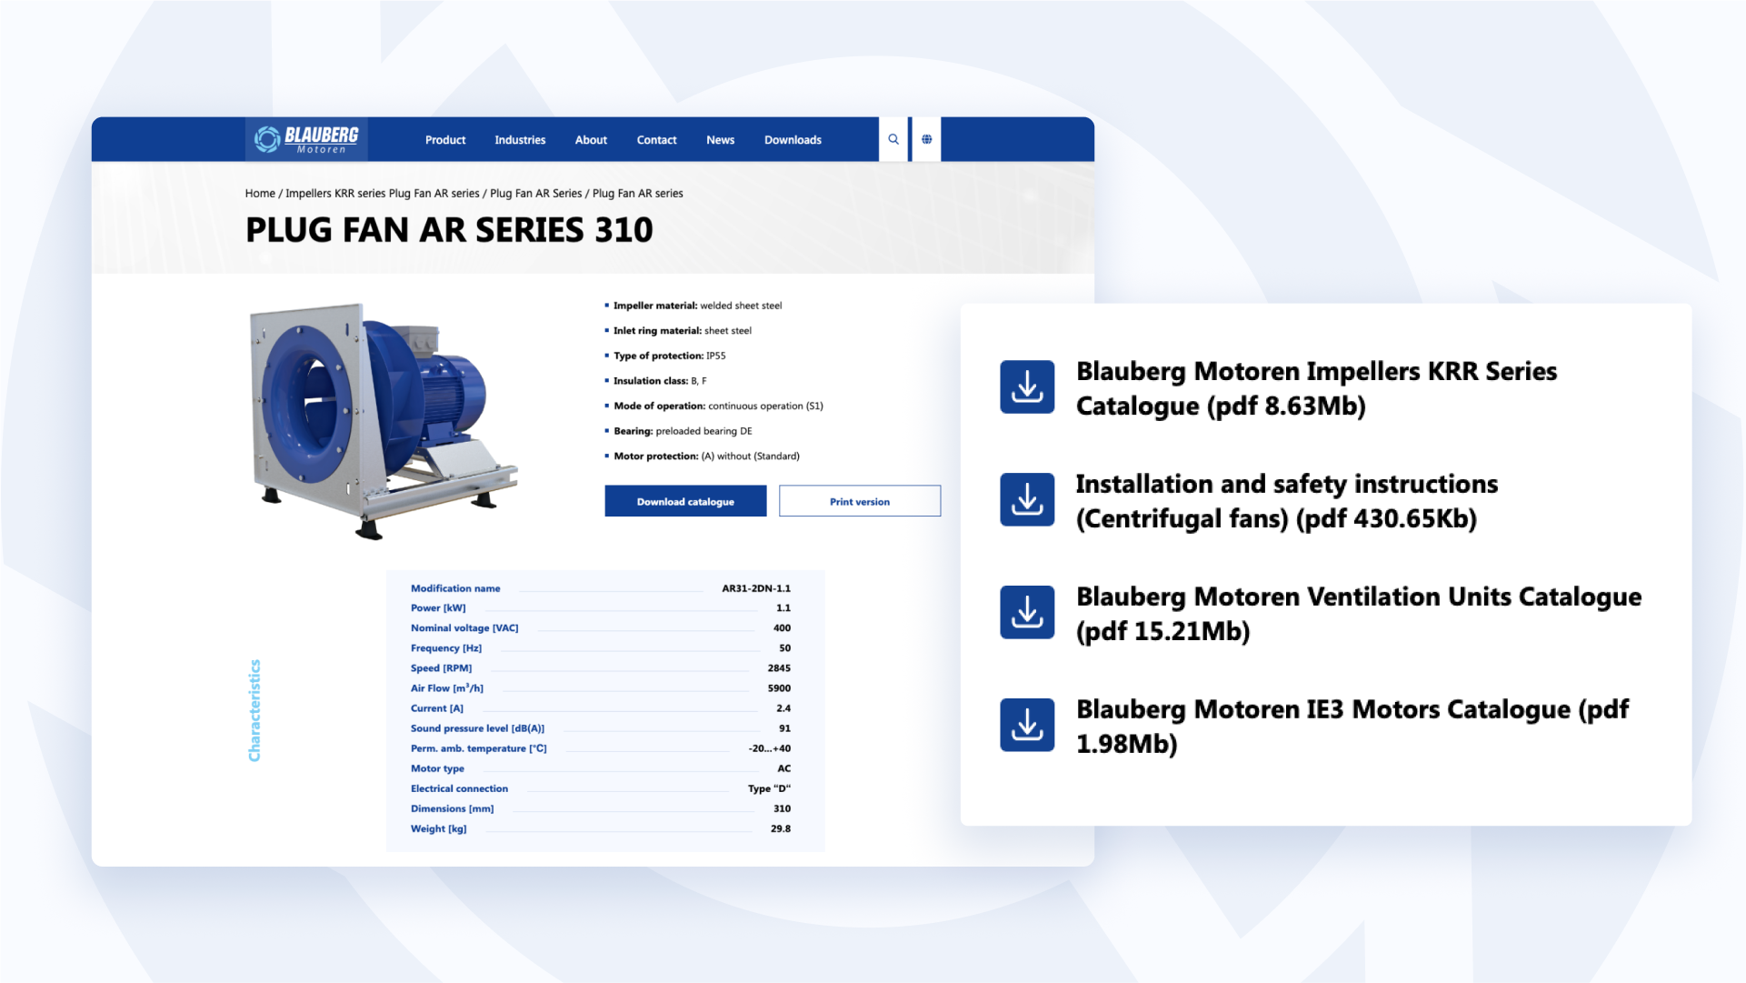Click the Power [kW] row label
This screenshot has height=983, width=1746.
pyautogui.click(x=438, y=608)
